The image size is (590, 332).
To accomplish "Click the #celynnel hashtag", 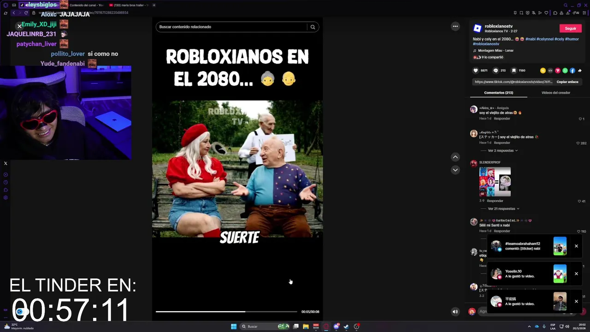I will [x=544, y=39].
